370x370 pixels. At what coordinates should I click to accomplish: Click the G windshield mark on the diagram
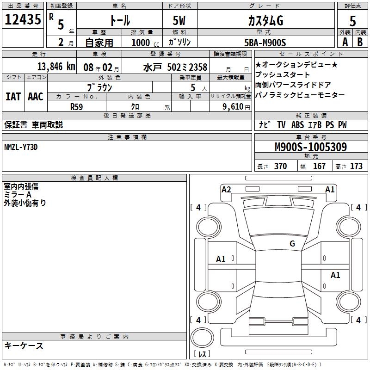pos(292,244)
